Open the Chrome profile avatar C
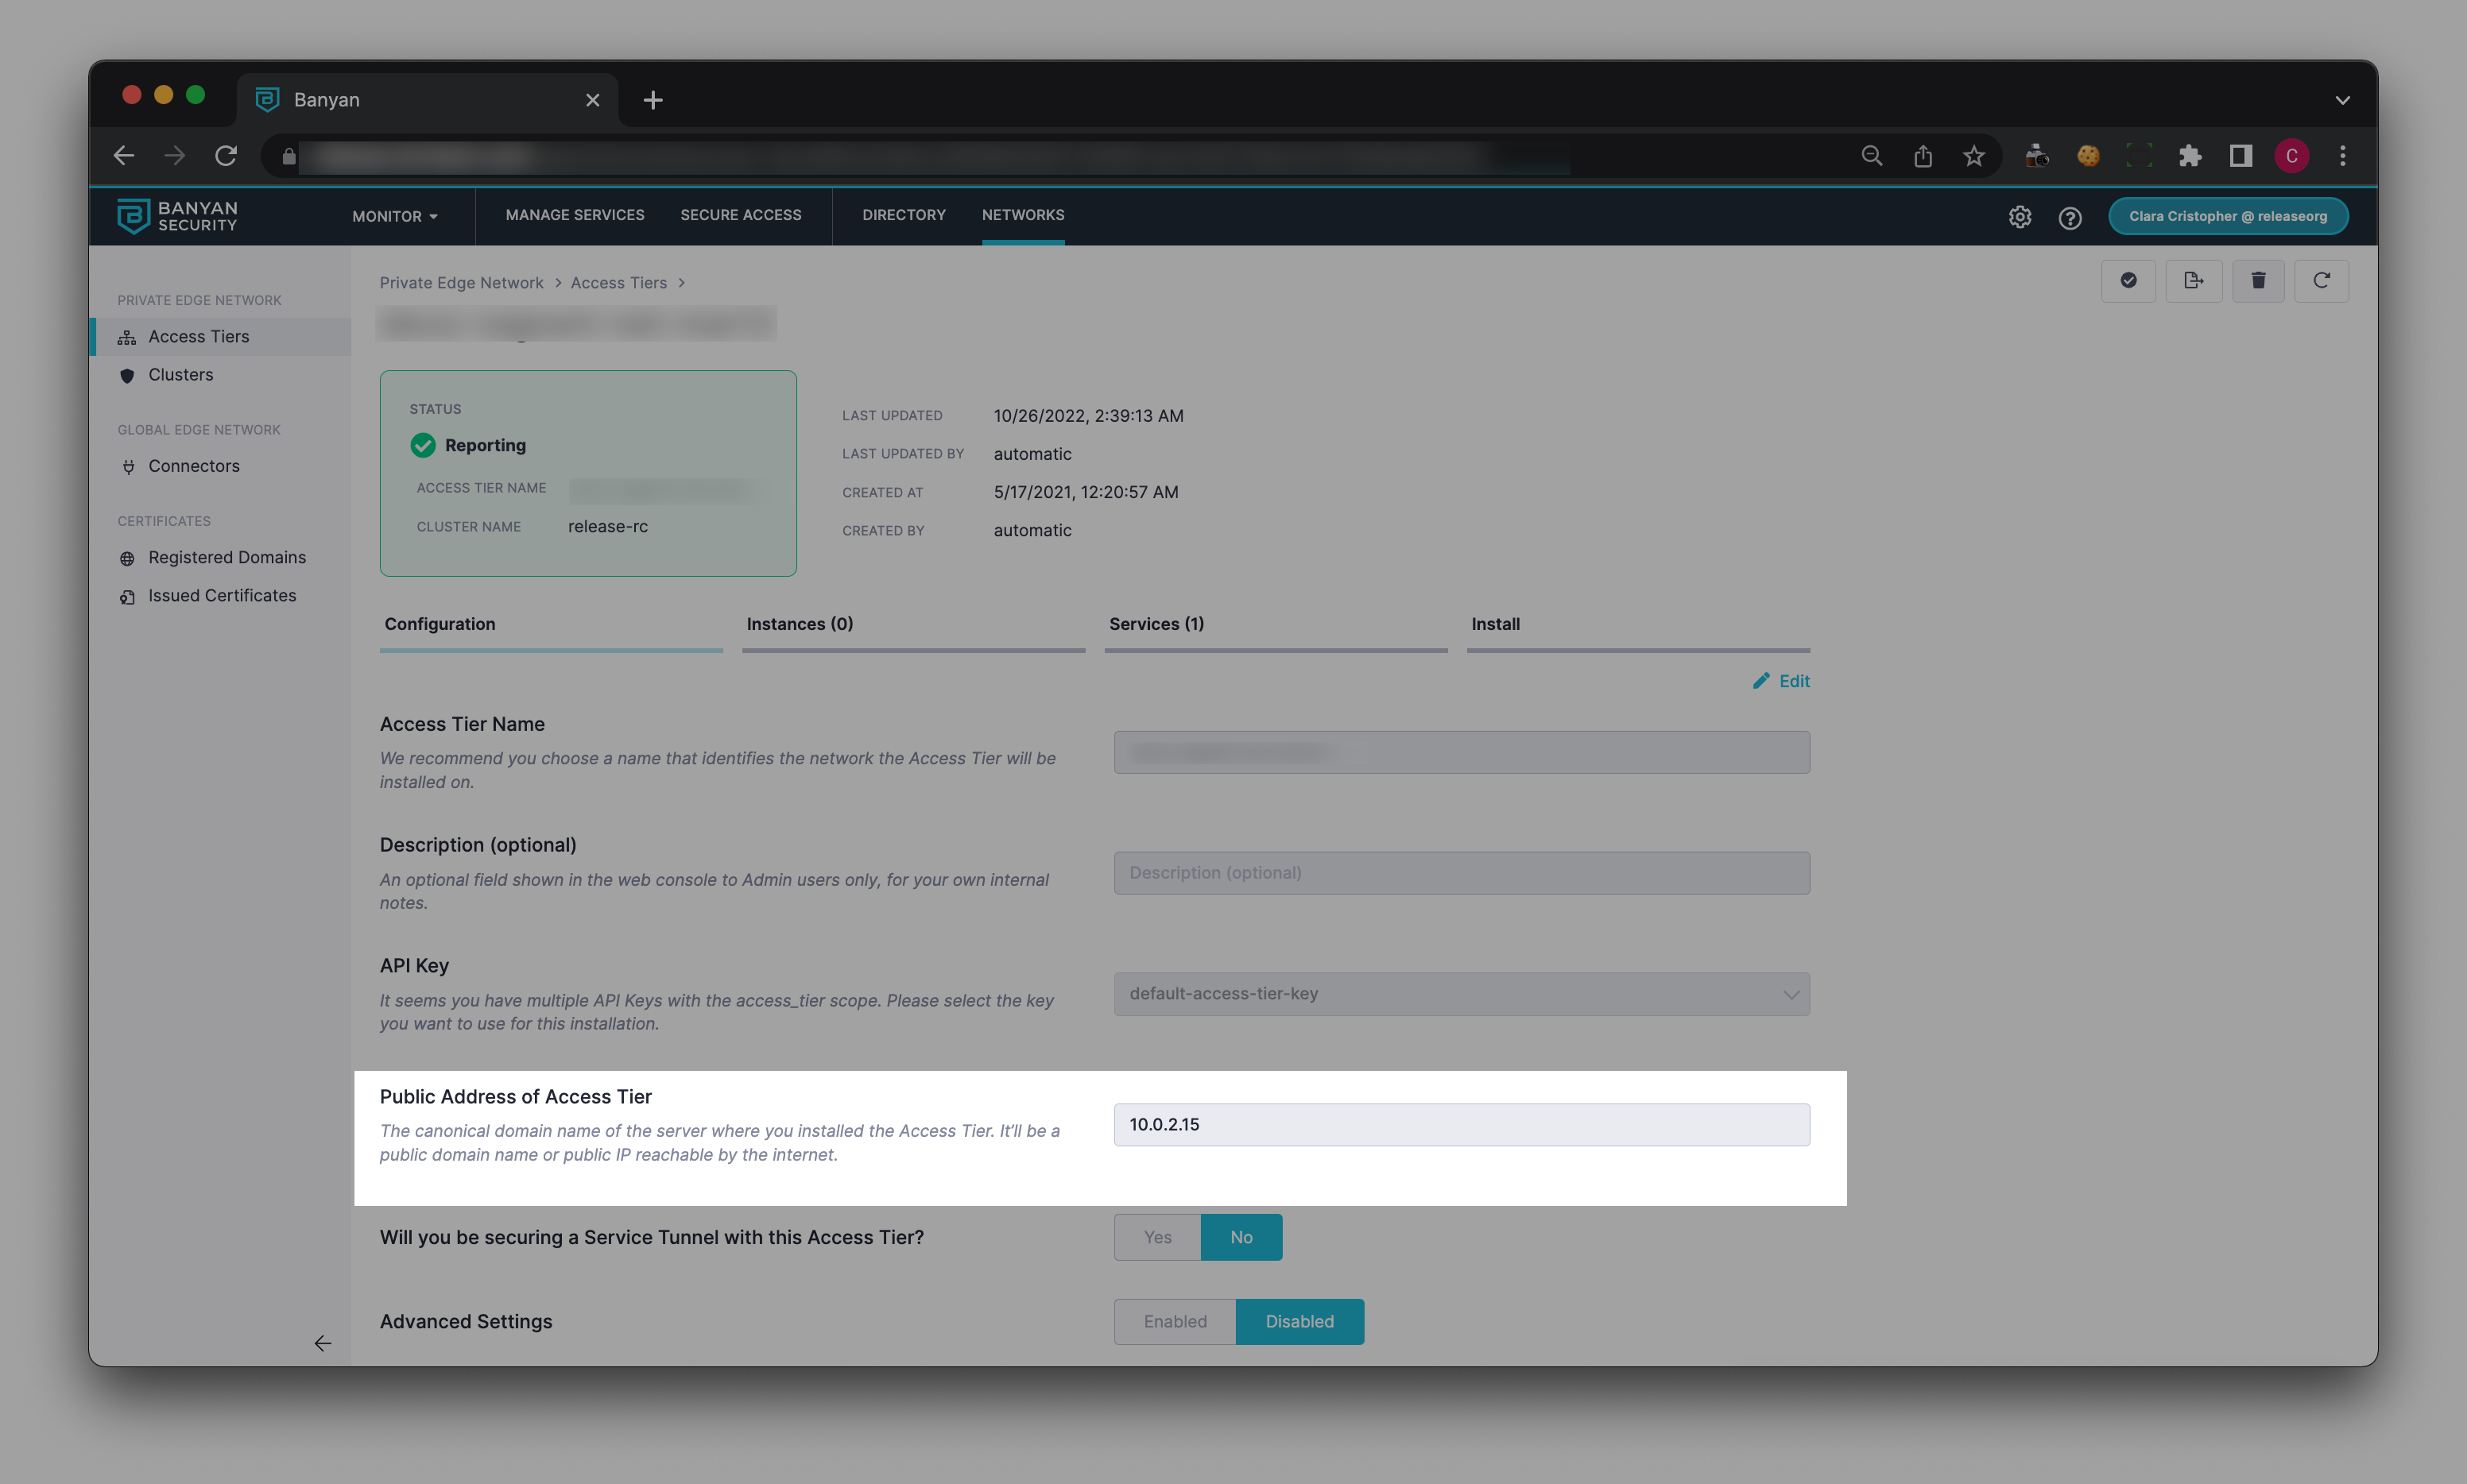 click(2292, 156)
